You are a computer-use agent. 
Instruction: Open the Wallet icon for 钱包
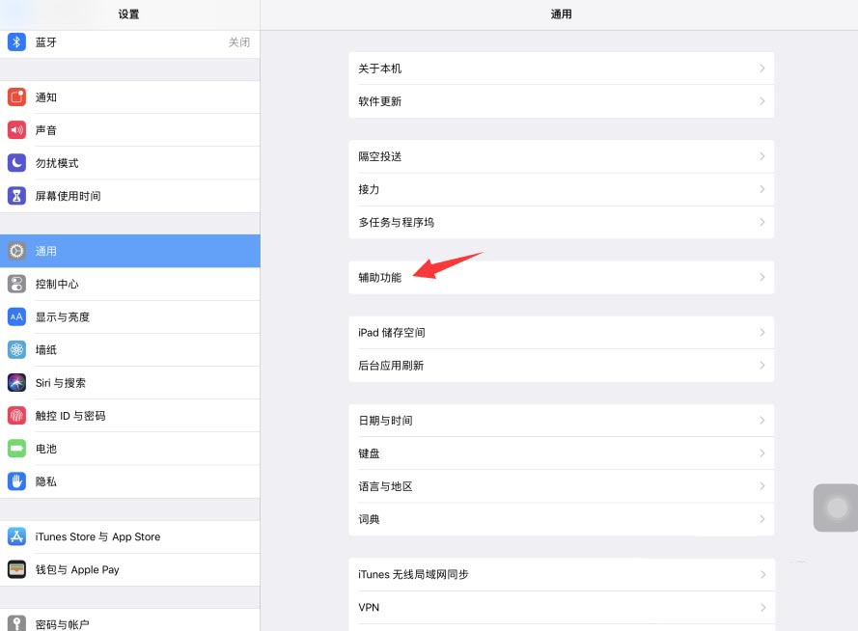click(x=16, y=569)
